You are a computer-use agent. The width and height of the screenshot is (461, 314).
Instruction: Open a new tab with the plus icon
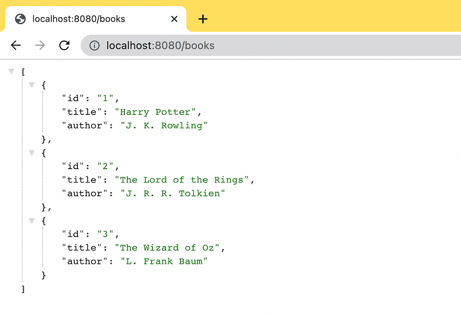[203, 19]
